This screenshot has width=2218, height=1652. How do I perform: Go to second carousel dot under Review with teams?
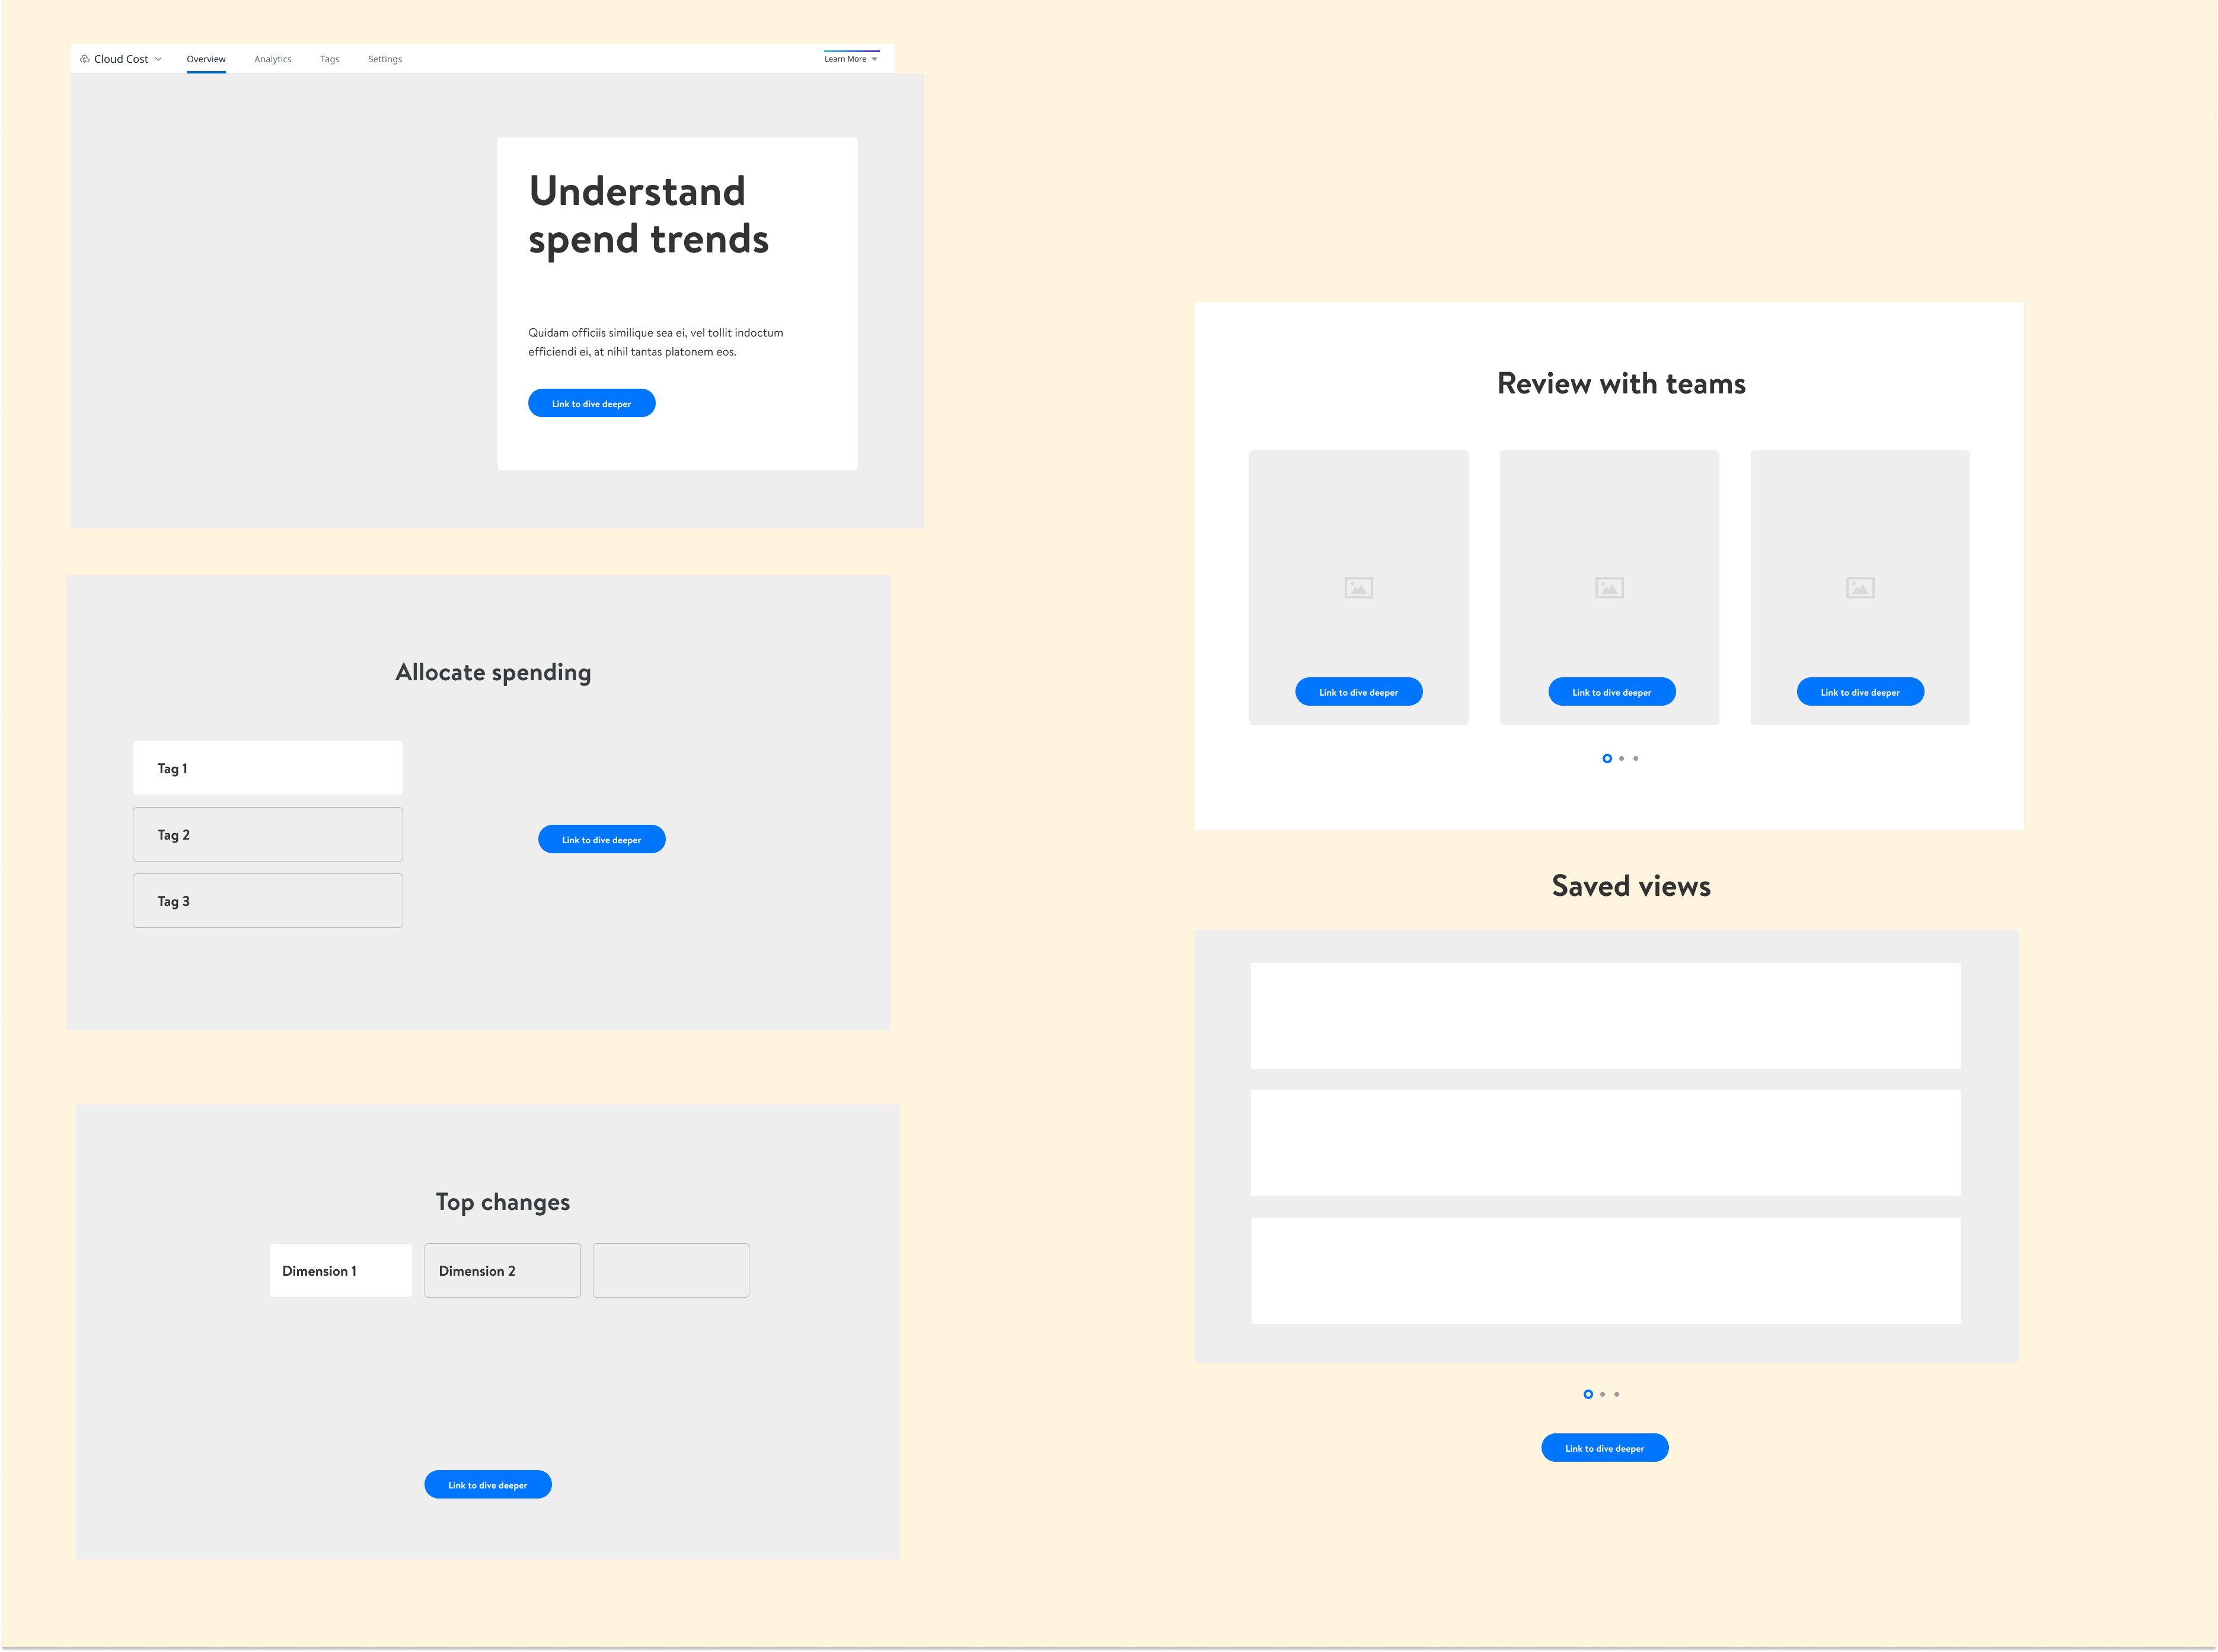click(x=1622, y=759)
